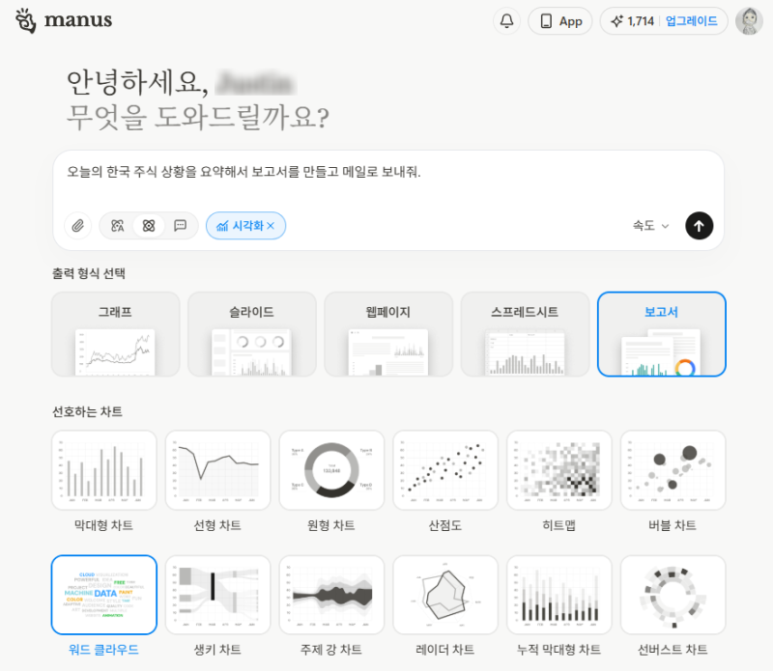Choose the 원형 차트 thumbnail
The height and width of the screenshot is (671, 773).
[331, 470]
